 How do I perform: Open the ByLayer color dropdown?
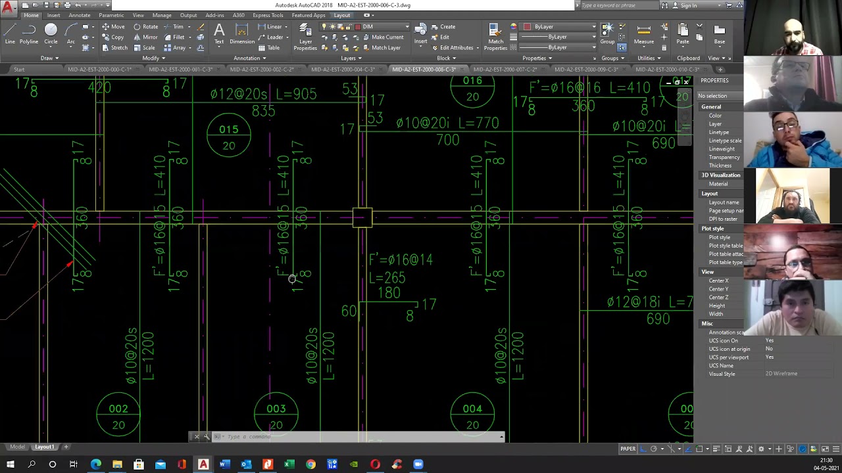[593, 27]
